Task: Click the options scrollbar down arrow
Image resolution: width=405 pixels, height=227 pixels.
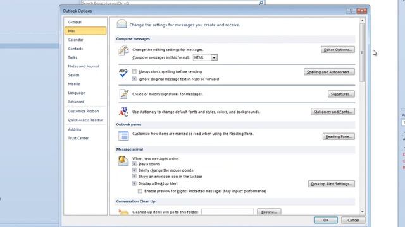Action: click(x=362, y=212)
